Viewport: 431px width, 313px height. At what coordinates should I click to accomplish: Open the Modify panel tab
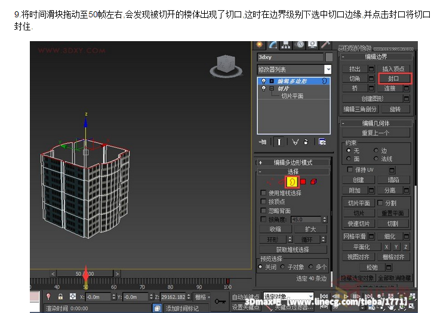click(x=273, y=45)
